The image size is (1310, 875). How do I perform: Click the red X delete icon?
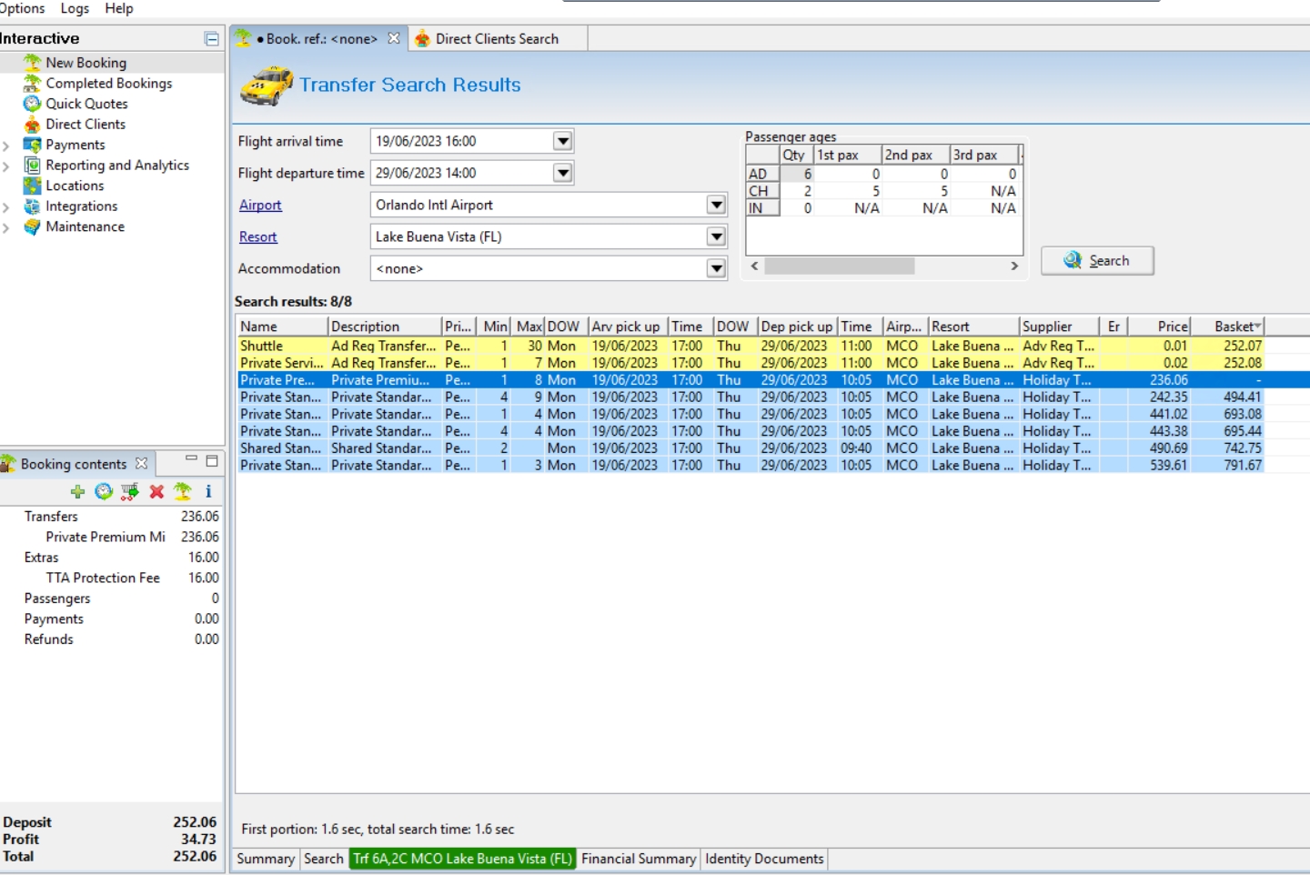(156, 492)
